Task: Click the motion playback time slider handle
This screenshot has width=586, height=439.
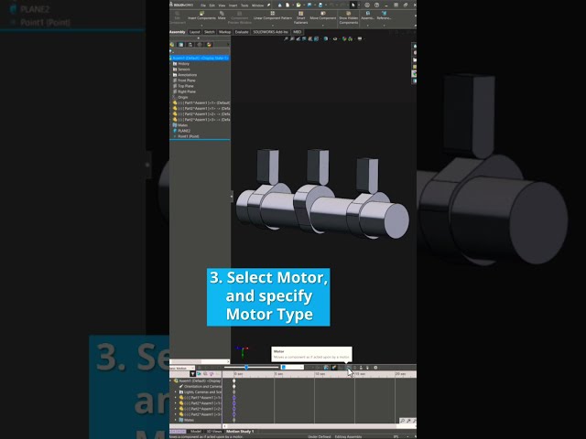Action: tap(246, 368)
